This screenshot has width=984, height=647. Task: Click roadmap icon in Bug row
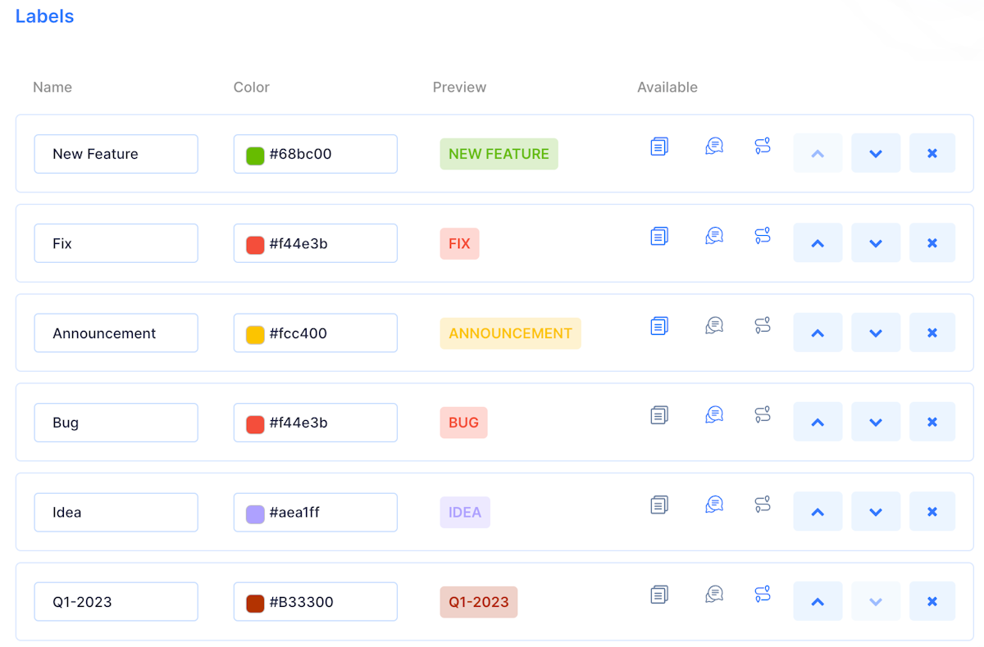point(763,415)
